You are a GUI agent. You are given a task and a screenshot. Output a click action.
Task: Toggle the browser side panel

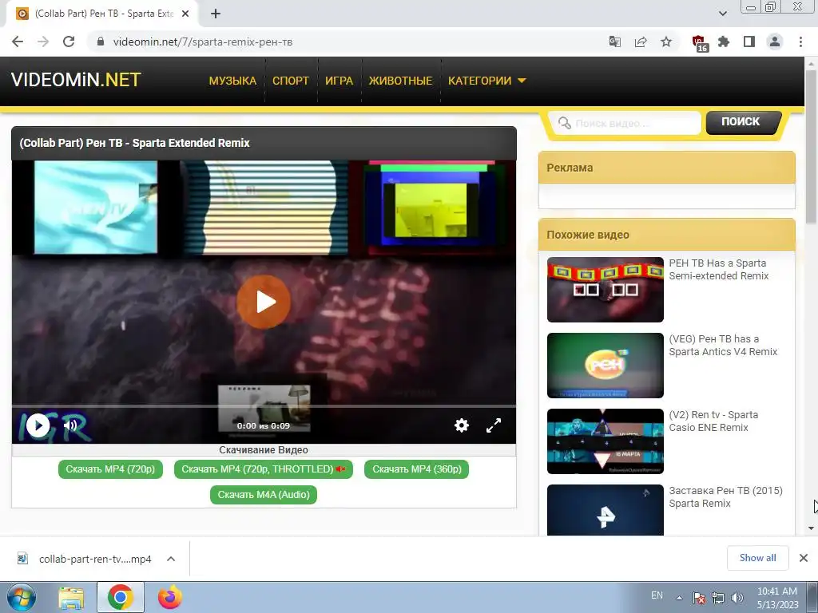(749, 42)
